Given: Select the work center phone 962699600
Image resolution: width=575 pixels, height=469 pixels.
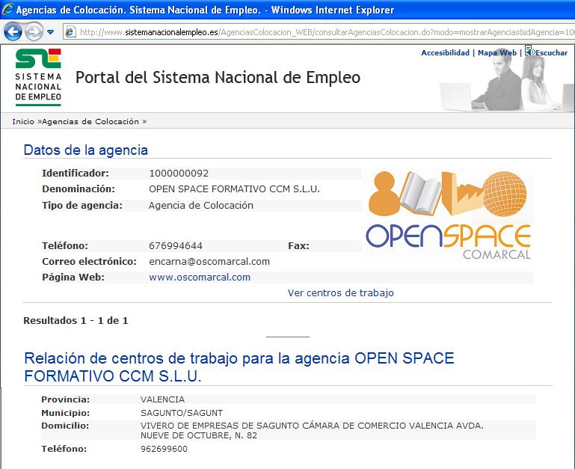Looking at the screenshot, I should [164, 449].
